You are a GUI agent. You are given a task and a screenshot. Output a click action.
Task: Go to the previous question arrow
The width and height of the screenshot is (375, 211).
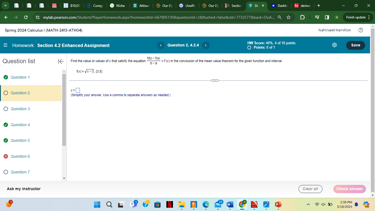coord(161,45)
